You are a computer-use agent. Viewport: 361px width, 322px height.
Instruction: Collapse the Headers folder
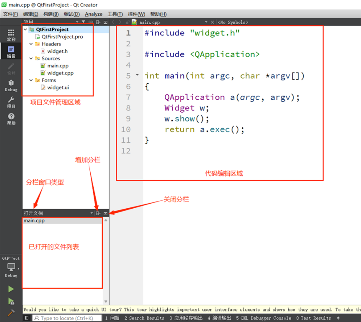coord(31,44)
